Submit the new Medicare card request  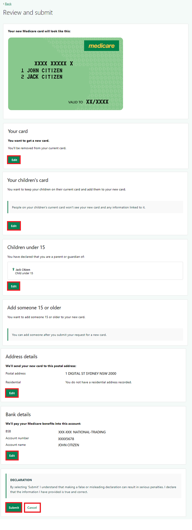pos(14,508)
